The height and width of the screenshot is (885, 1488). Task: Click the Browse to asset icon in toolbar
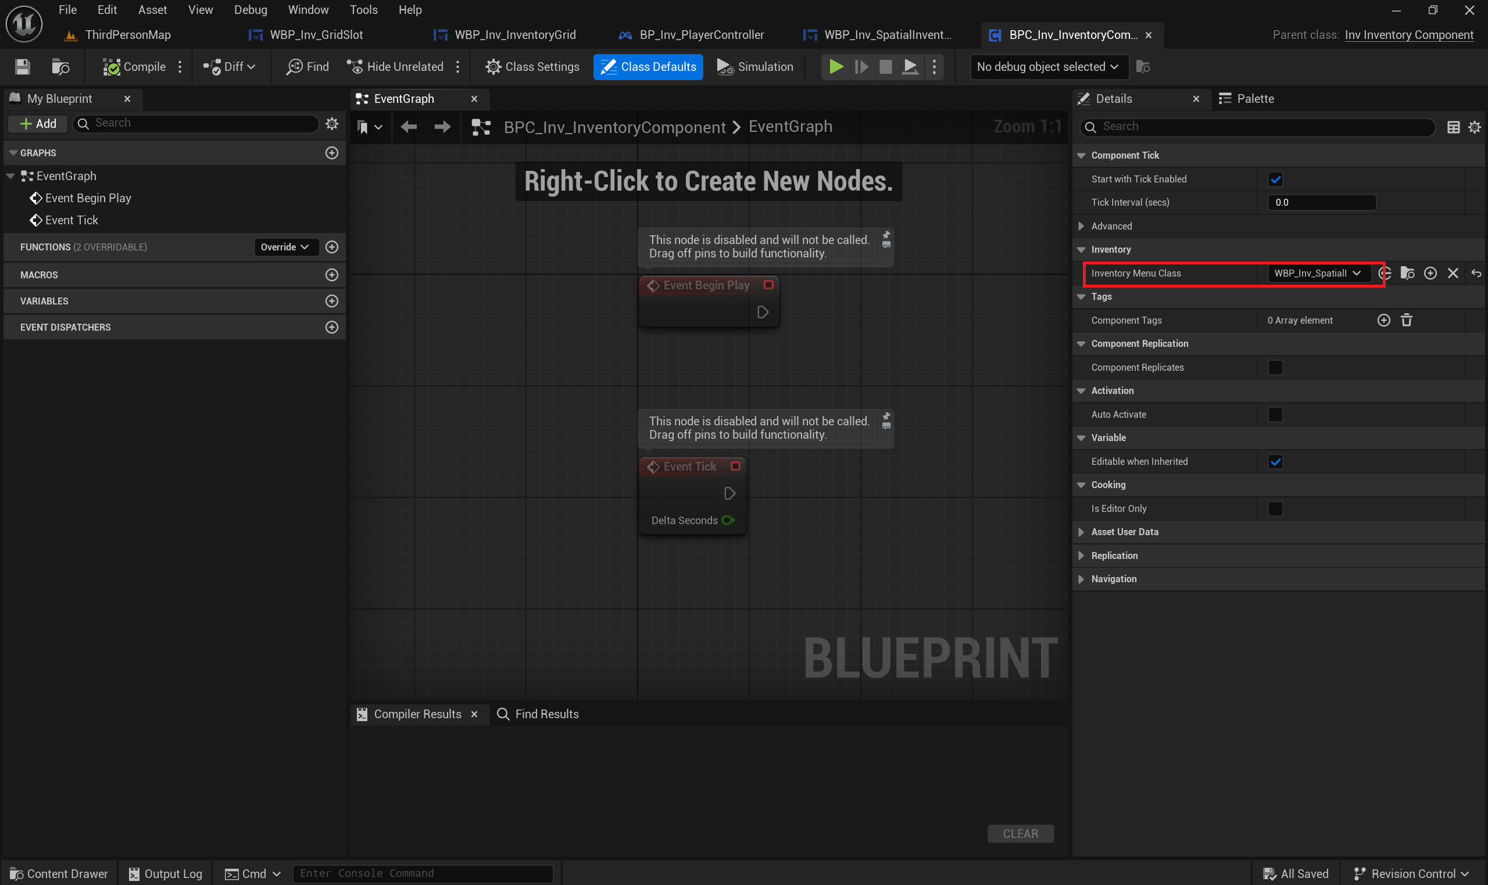(60, 67)
